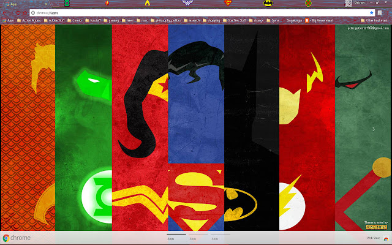Open the news bookmark folder
Image resolution: width=392 pixels, height=245 pixels.
point(127,20)
